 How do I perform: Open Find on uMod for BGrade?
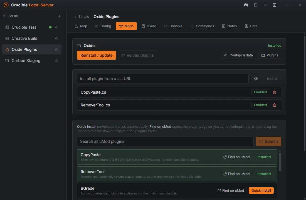coord(231,191)
